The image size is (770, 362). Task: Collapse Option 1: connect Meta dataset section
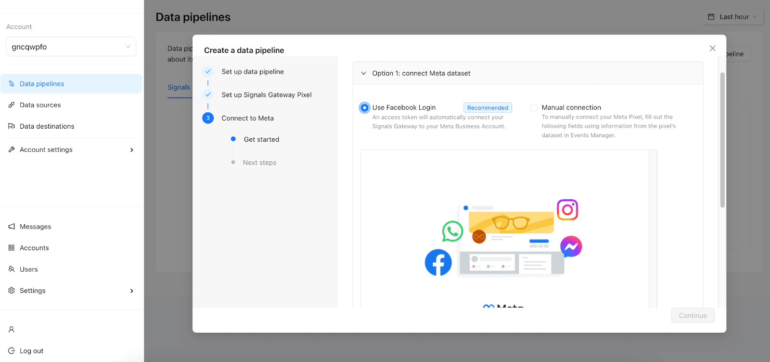363,73
